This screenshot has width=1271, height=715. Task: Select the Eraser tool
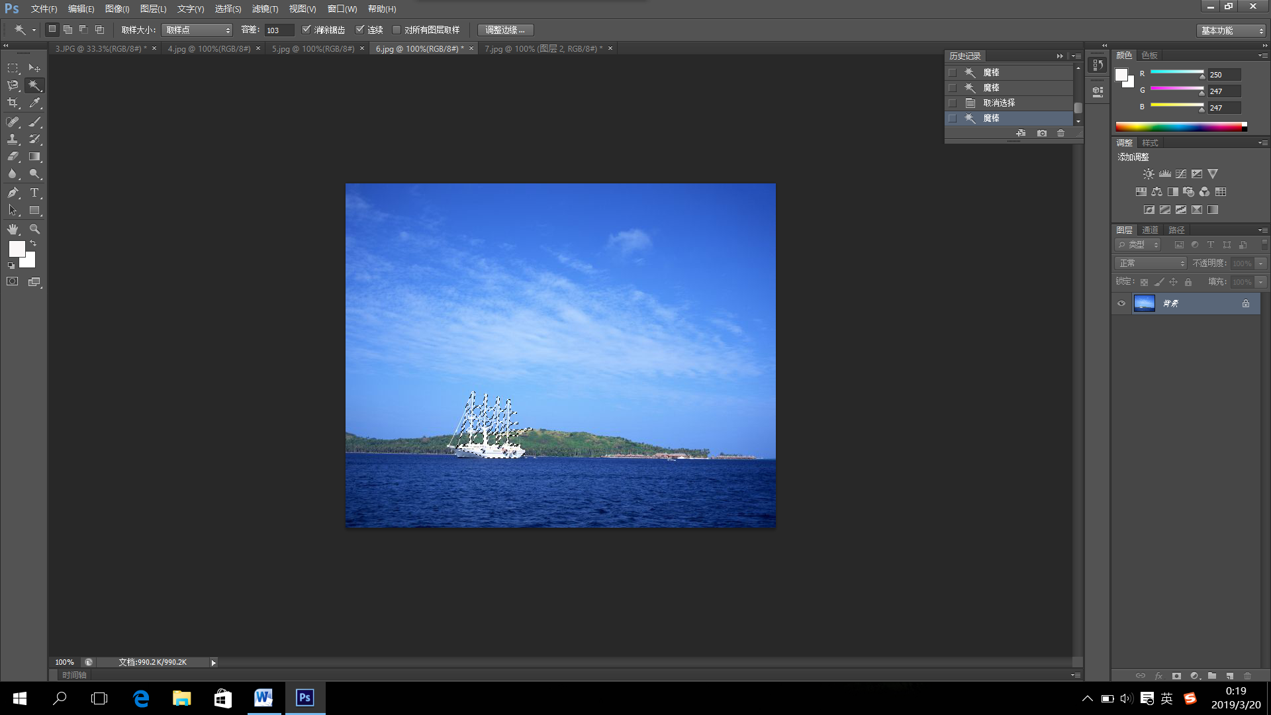[x=13, y=157]
